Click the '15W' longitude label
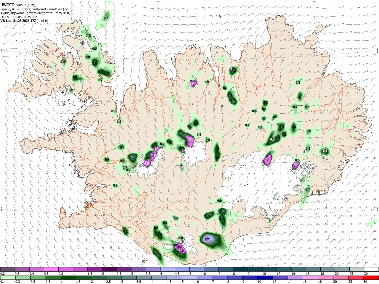 point(314,1)
